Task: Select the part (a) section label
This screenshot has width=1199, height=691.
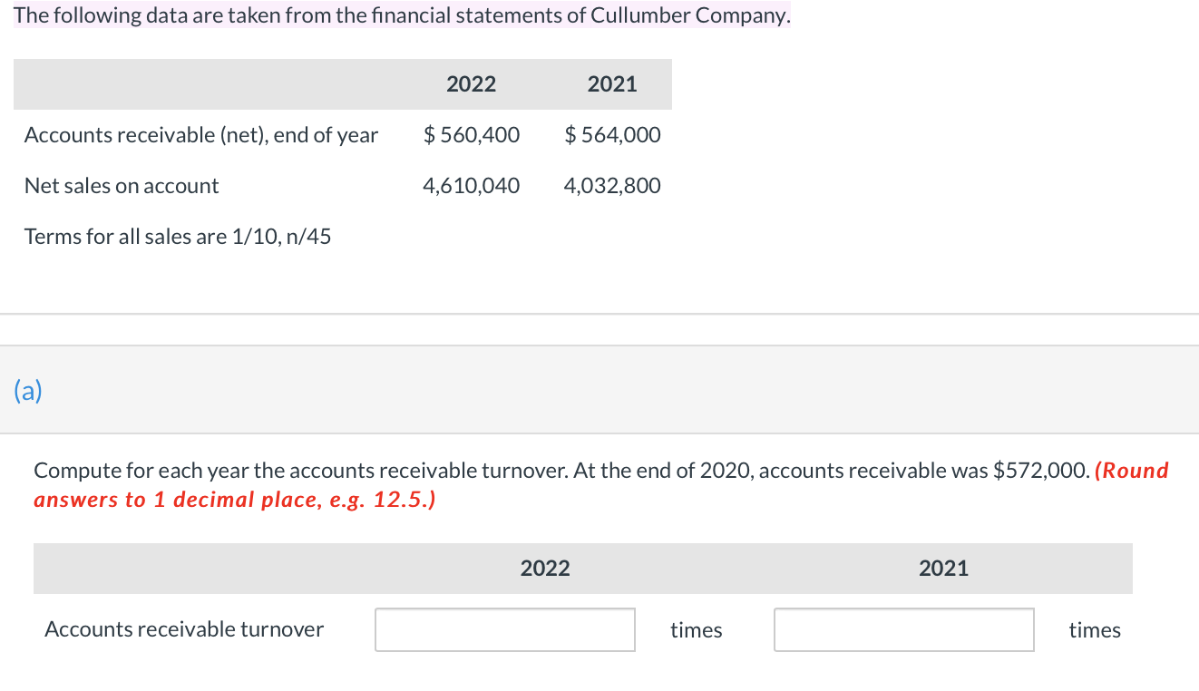Action: coord(28,391)
